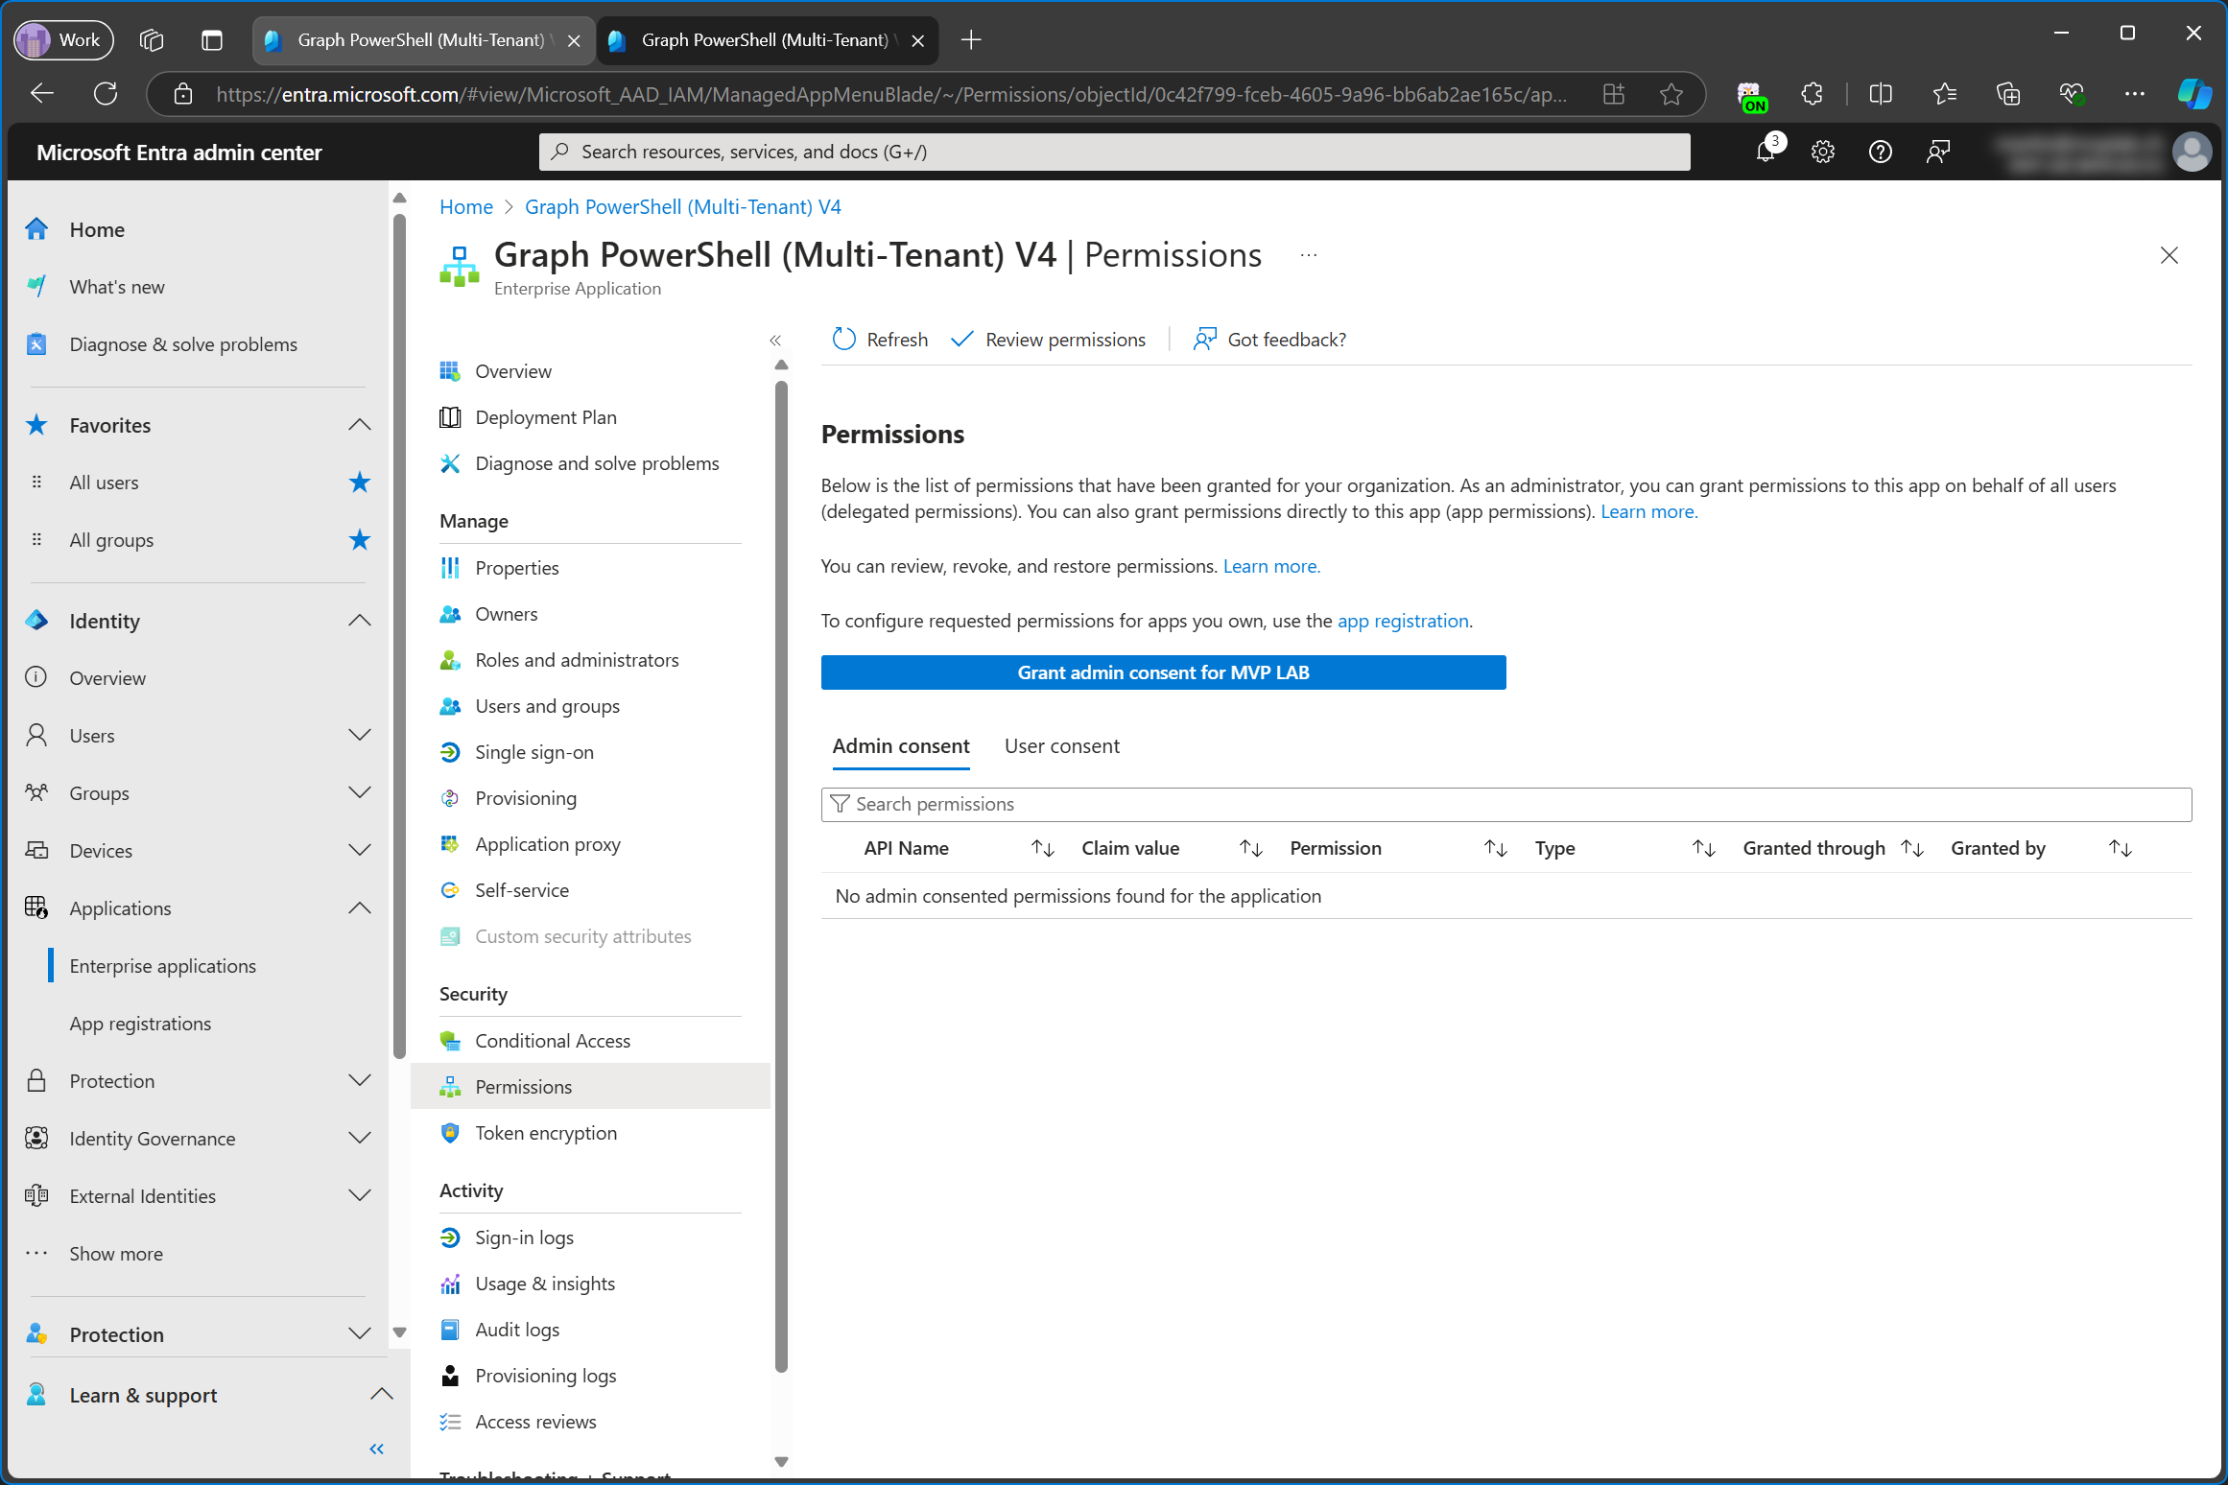The height and width of the screenshot is (1485, 2228).
Task: Unfavorite All users star icon
Action: click(360, 482)
